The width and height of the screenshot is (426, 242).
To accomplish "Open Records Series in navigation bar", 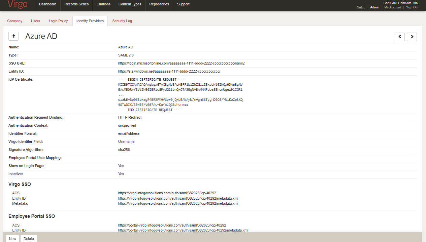I will (76, 4).
